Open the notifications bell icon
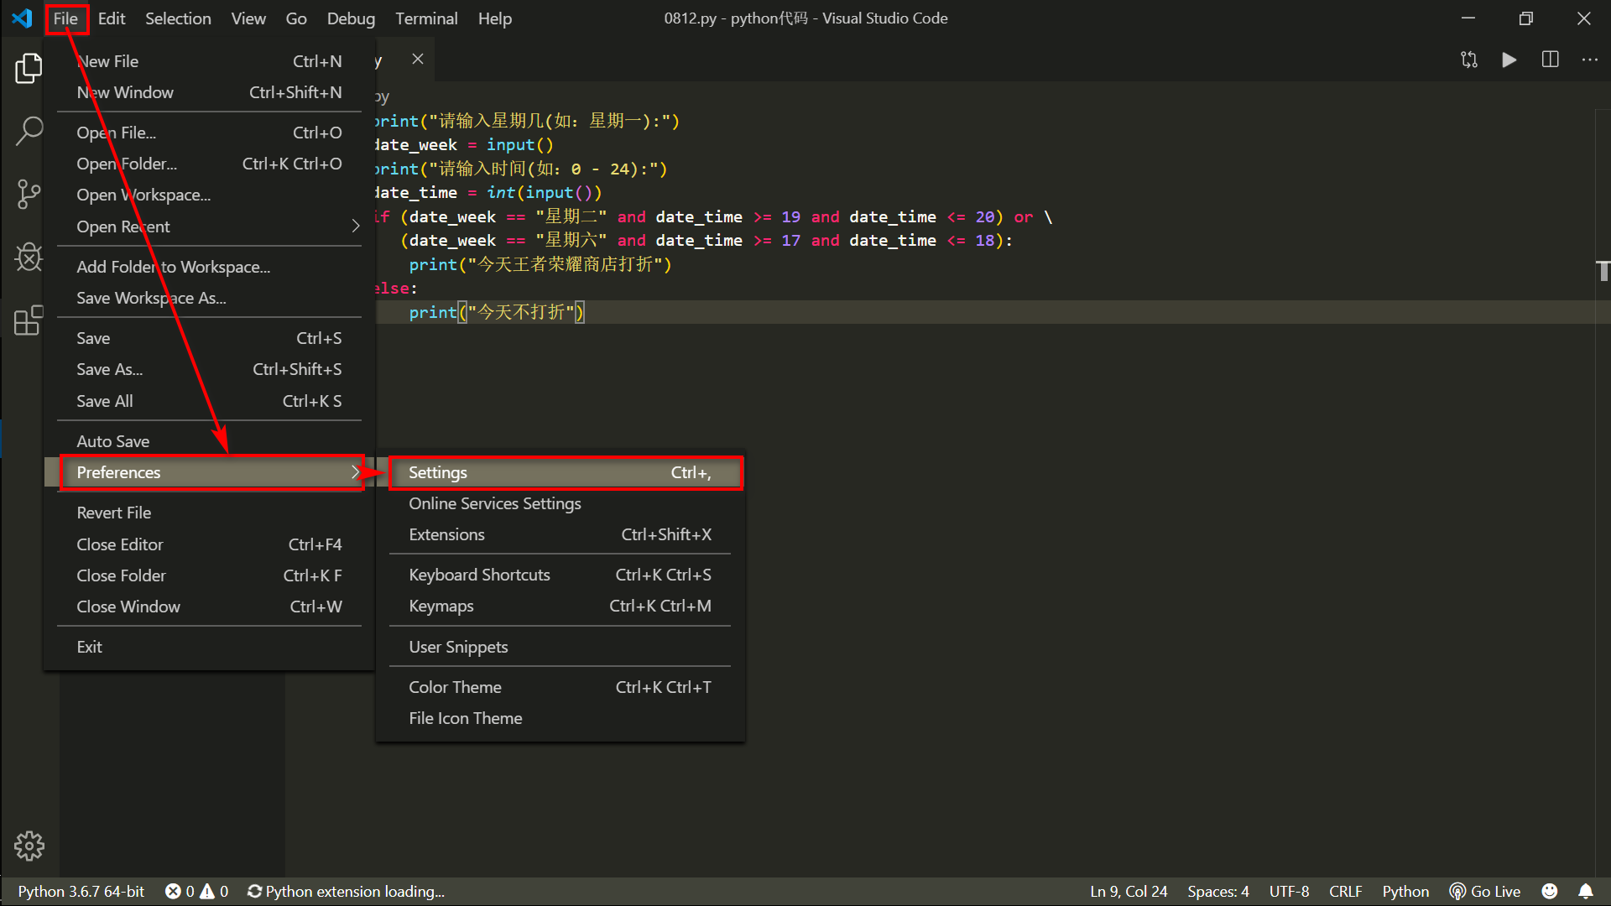1611x906 pixels. pos(1585,891)
